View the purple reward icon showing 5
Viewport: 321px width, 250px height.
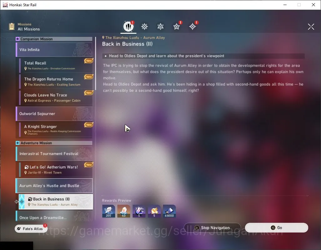click(x=139, y=211)
